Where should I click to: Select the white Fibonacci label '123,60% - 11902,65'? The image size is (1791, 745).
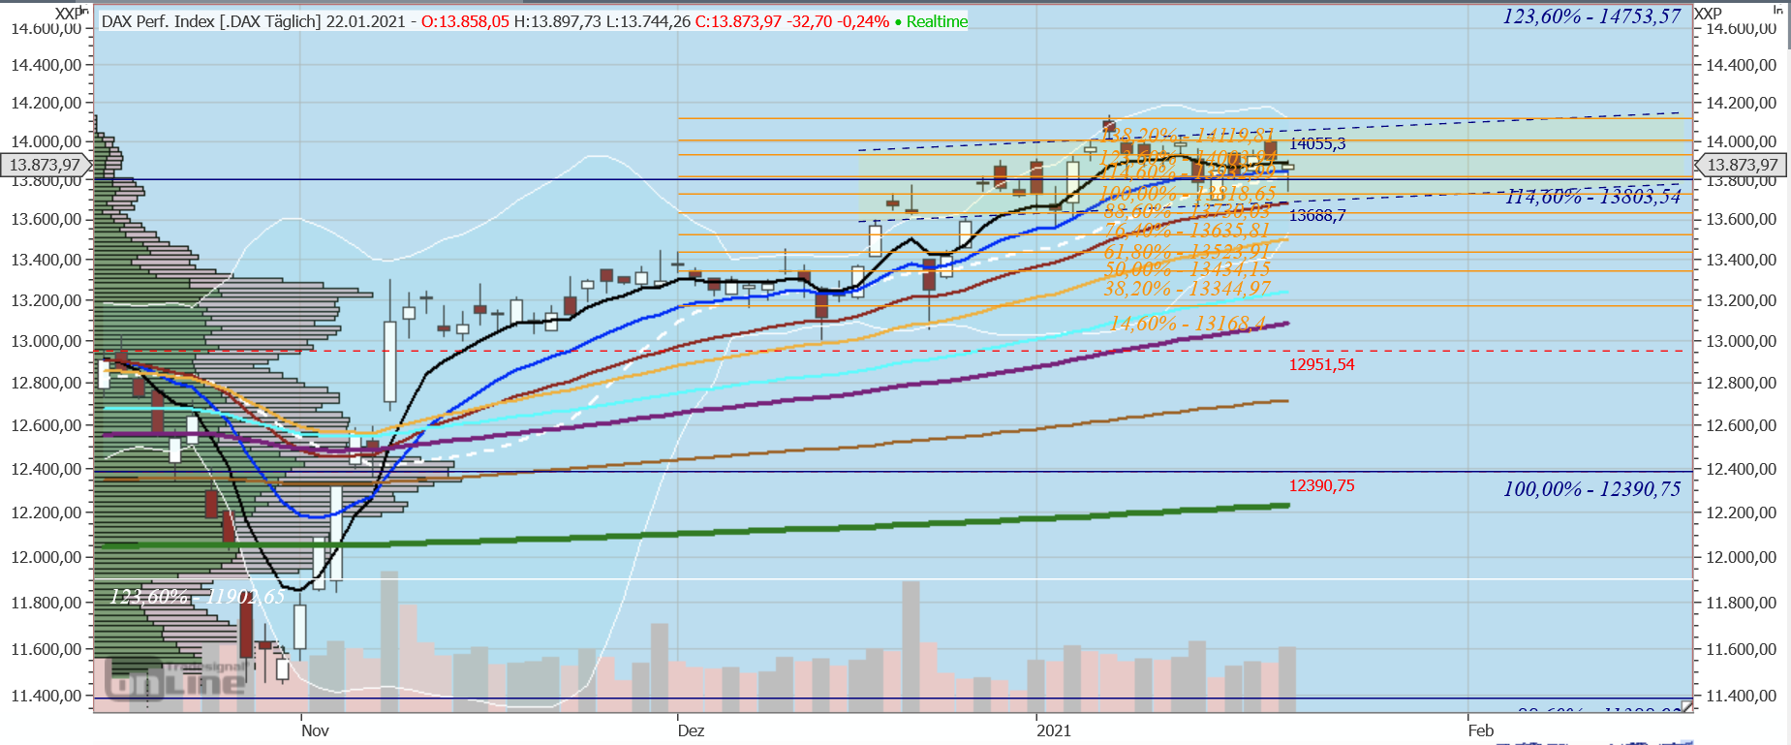pos(198,596)
